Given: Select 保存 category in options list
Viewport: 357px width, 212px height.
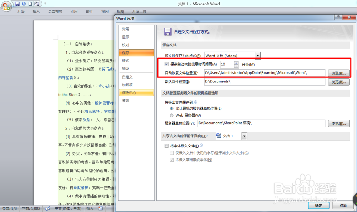Looking at the screenshot, I should (x=136, y=52).
